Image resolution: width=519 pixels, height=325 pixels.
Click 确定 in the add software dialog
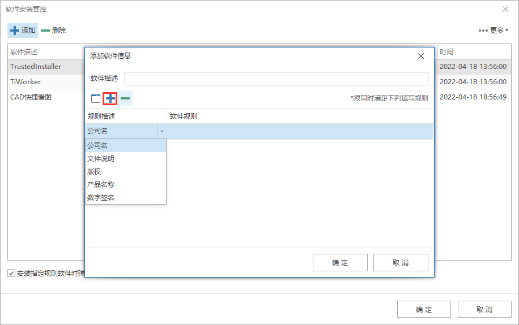(340, 263)
